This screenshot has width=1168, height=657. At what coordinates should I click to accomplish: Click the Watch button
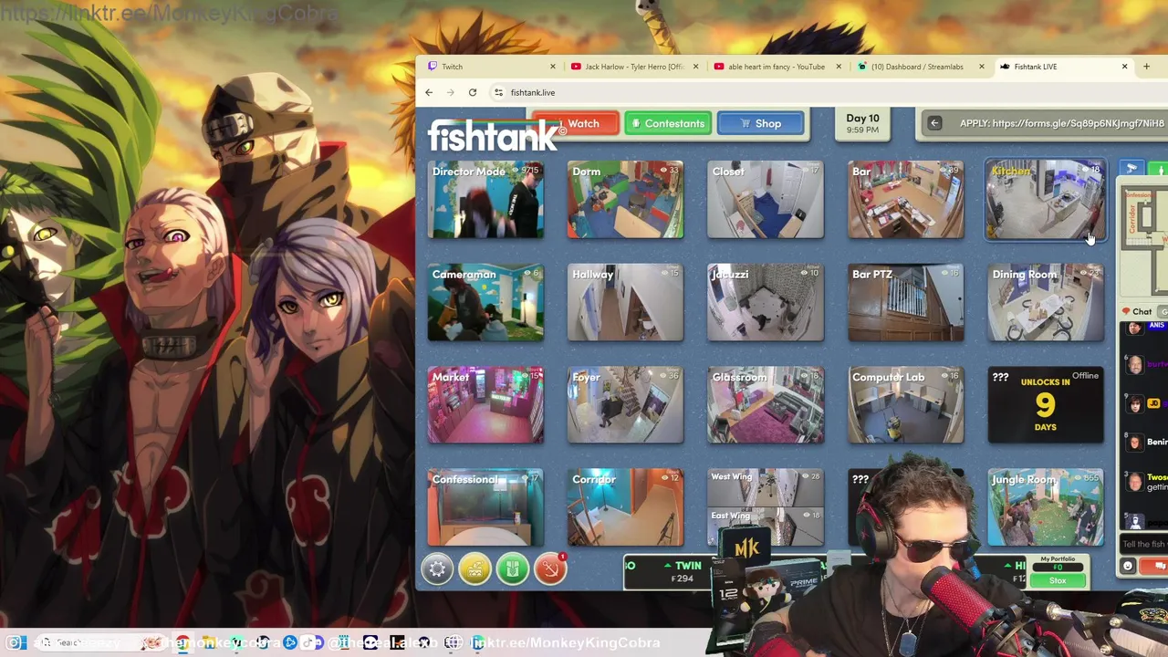(x=575, y=123)
